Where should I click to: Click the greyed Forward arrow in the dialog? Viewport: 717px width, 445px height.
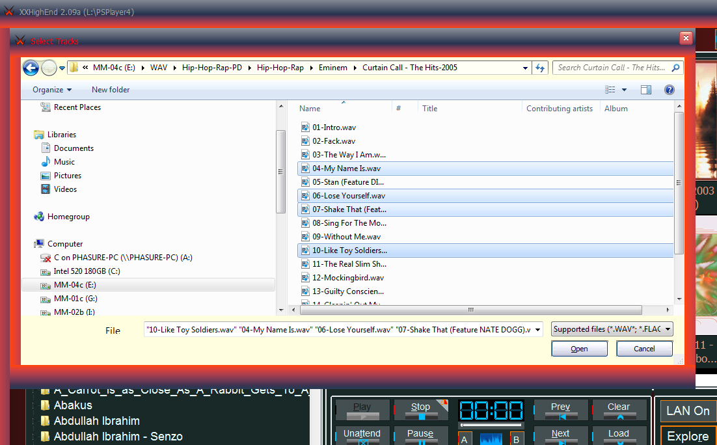[x=49, y=68]
